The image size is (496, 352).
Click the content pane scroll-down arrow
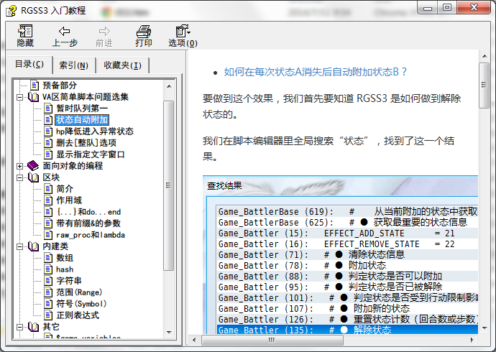(484, 328)
